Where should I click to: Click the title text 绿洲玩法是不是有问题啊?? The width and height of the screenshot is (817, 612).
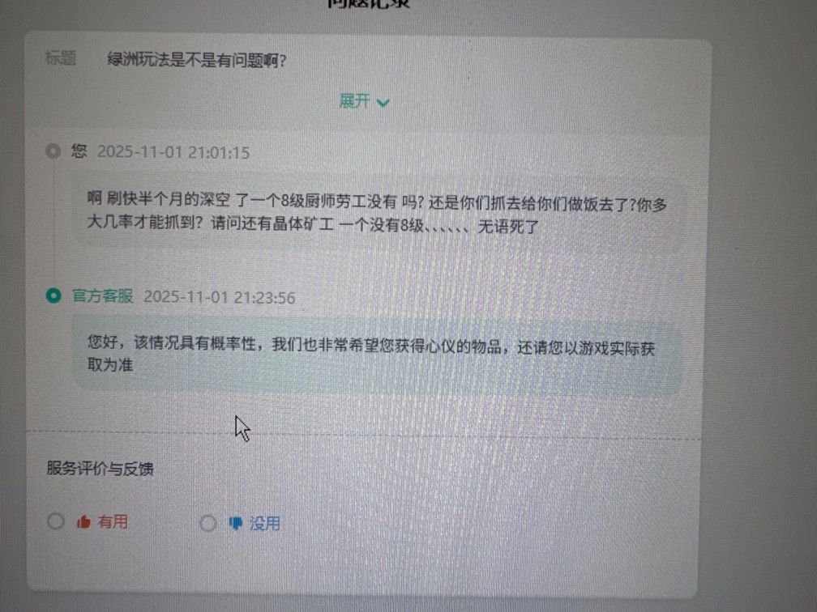(196, 61)
